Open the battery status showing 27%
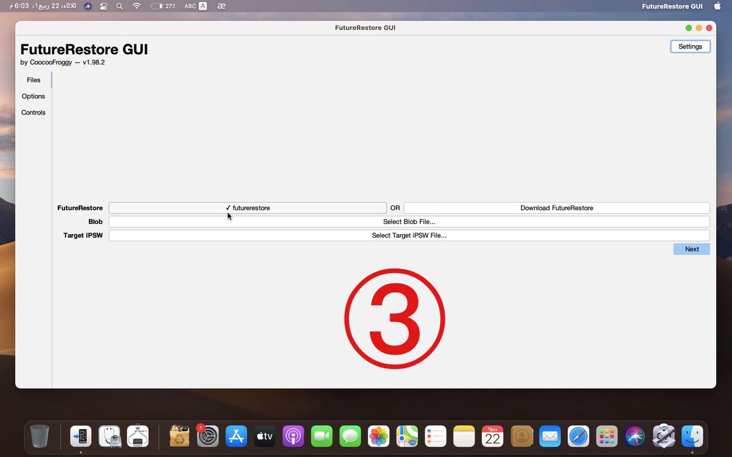 click(165, 6)
